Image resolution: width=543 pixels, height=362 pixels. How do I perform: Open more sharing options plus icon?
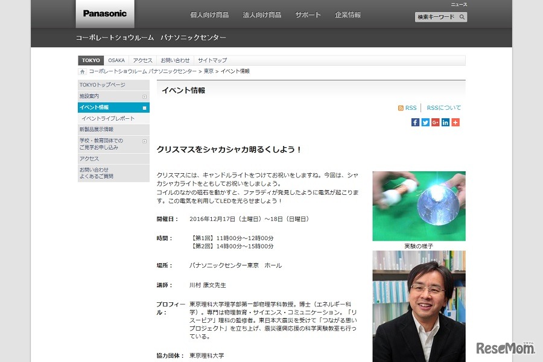[456, 122]
